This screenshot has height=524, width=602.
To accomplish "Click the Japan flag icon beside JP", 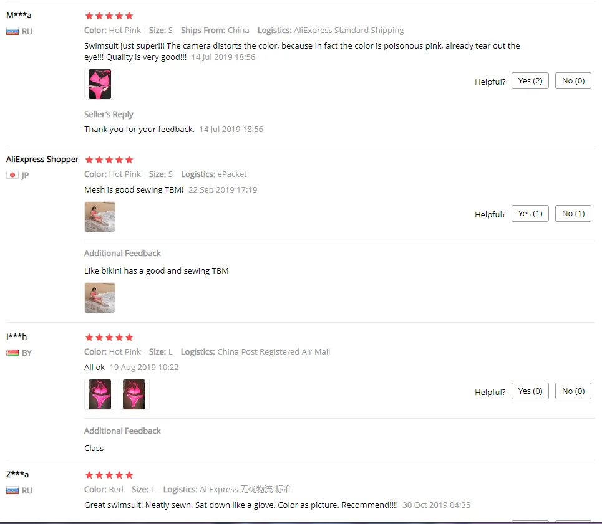I will (12, 175).
